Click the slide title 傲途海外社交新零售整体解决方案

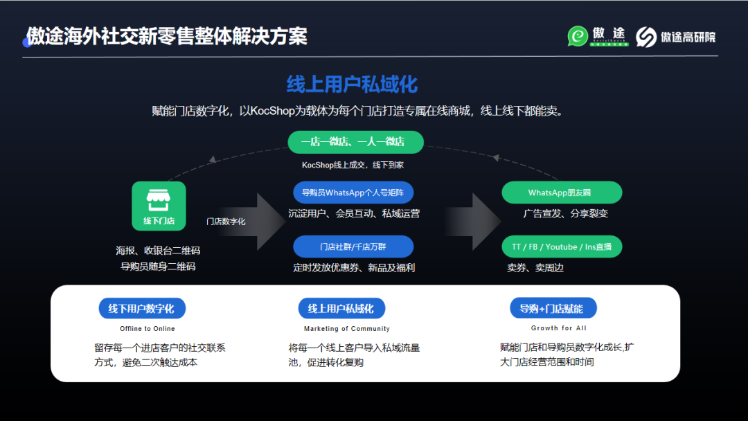coord(166,36)
